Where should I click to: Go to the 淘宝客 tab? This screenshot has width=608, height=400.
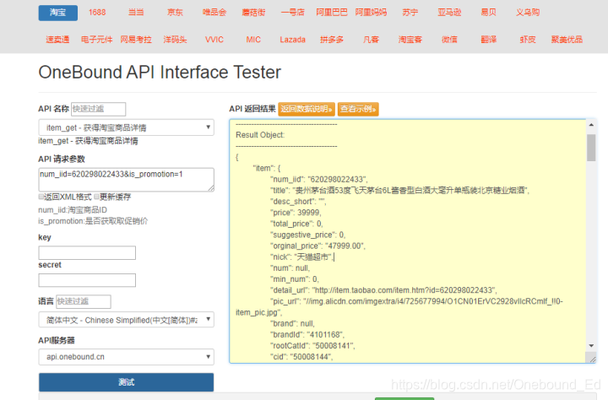[410, 40]
